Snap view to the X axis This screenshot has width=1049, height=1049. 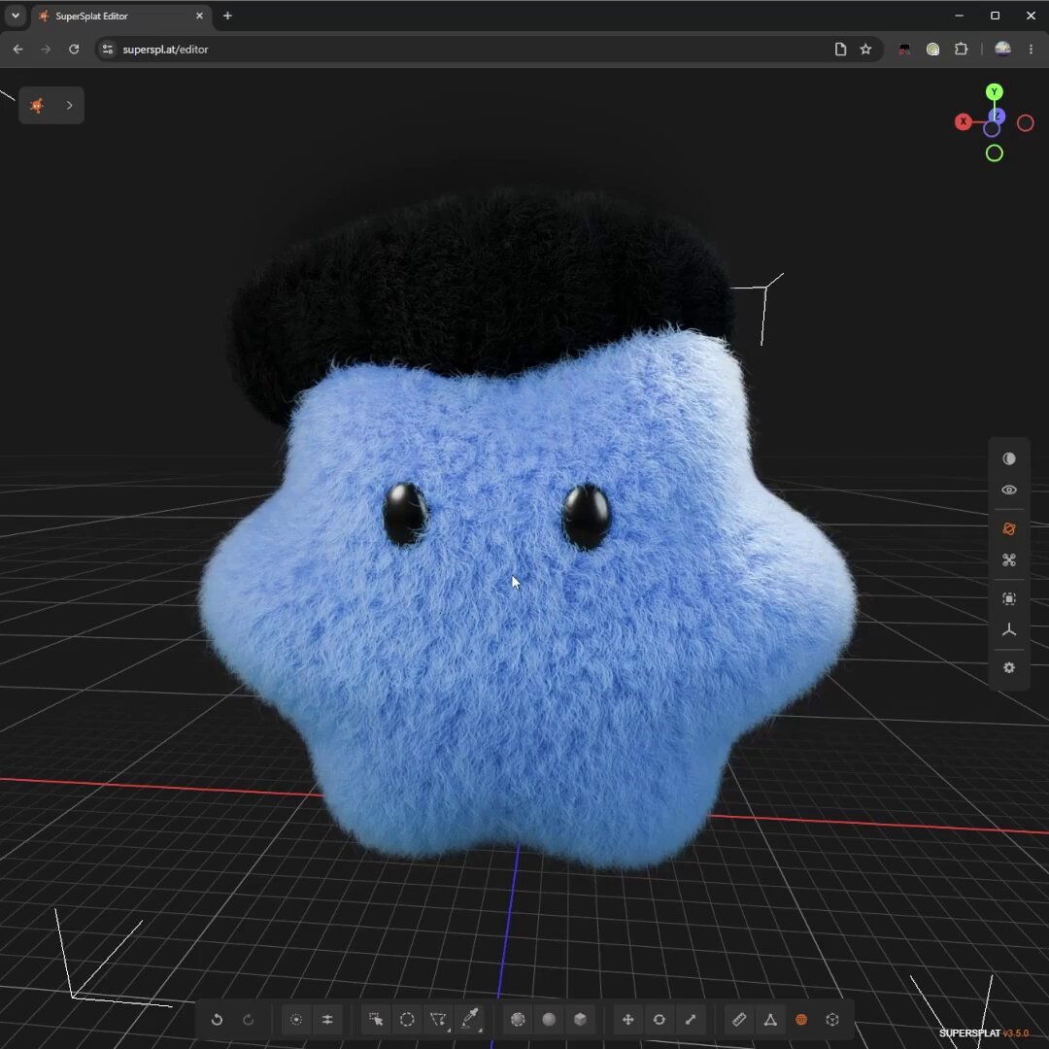click(963, 121)
